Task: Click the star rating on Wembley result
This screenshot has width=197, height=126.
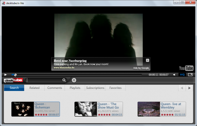Action: coord(167,115)
